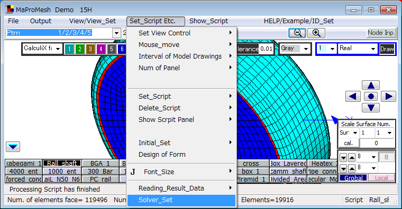Open the Real value type dropdown
The image size is (402, 209).
pos(373,49)
